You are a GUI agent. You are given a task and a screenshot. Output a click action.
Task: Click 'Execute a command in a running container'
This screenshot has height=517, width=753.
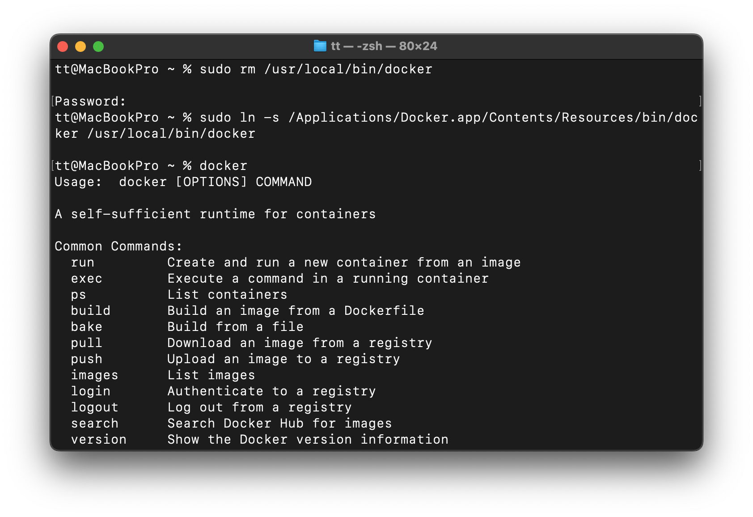point(328,279)
